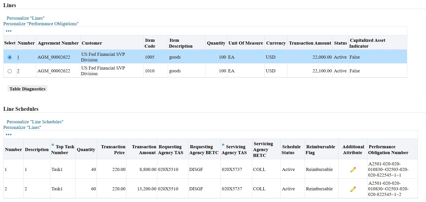Click Personalize "Lines" link at top
This screenshot has width=426, height=202.
coord(25,18)
